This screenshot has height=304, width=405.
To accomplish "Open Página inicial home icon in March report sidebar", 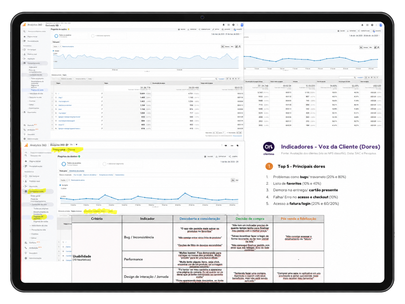I will pos(24,37).
